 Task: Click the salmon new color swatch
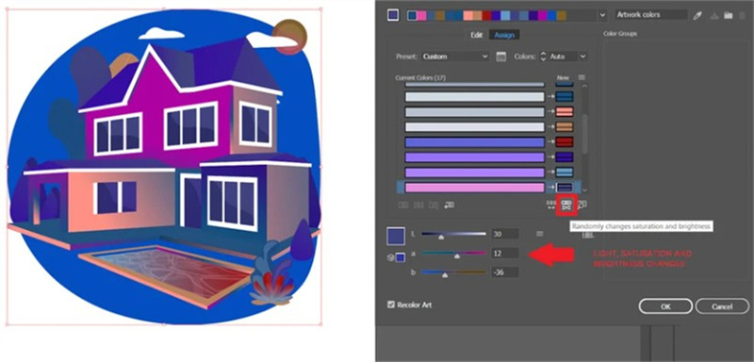(565, 112)
